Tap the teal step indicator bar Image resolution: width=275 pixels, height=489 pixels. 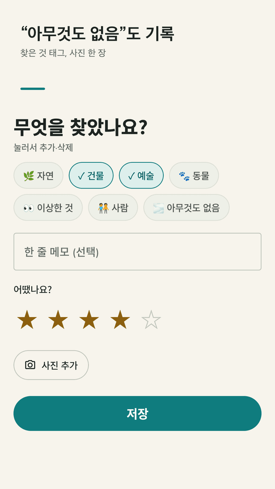click(33, 89)
